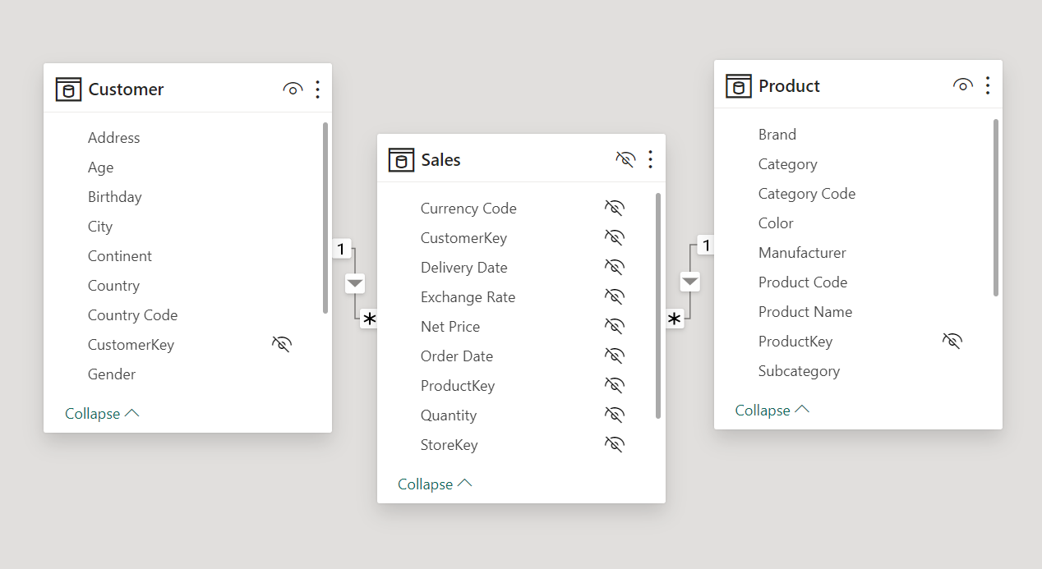Click the Product table icon
1042x569 pixels.
click(739, 86)
